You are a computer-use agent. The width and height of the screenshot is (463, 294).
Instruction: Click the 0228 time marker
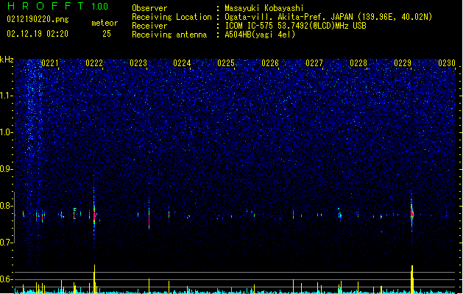(358, 63)
